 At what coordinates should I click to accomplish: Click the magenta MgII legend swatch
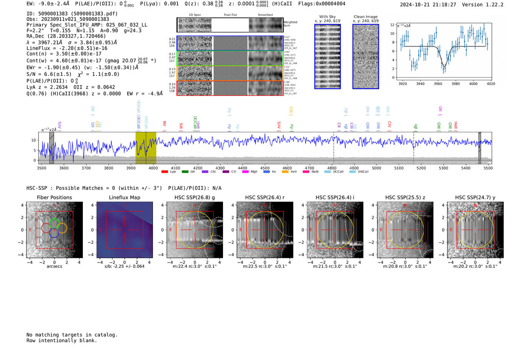coord(246,172)
